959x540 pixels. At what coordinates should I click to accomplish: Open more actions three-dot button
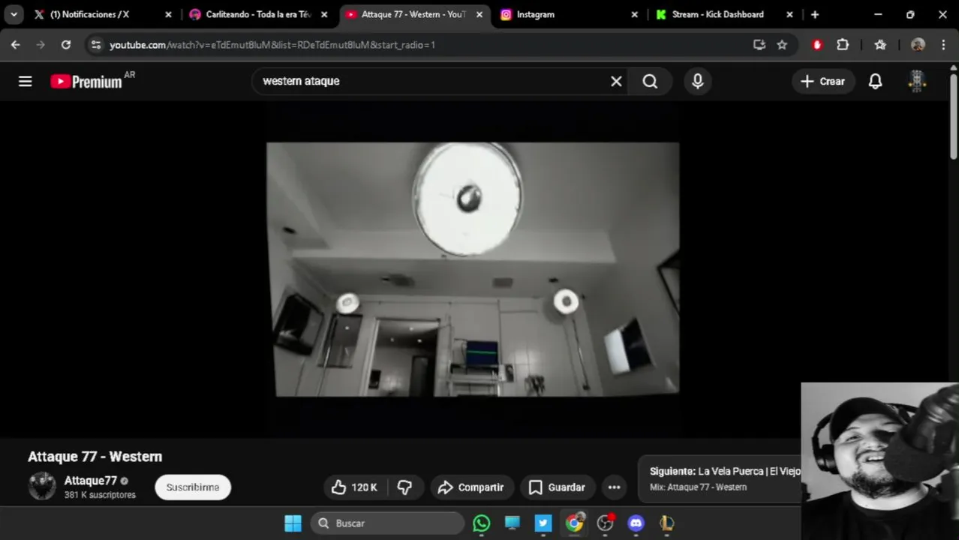click(x=614, y=487)
